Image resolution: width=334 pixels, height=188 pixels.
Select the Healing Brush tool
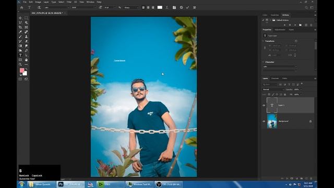pos(26,32)
